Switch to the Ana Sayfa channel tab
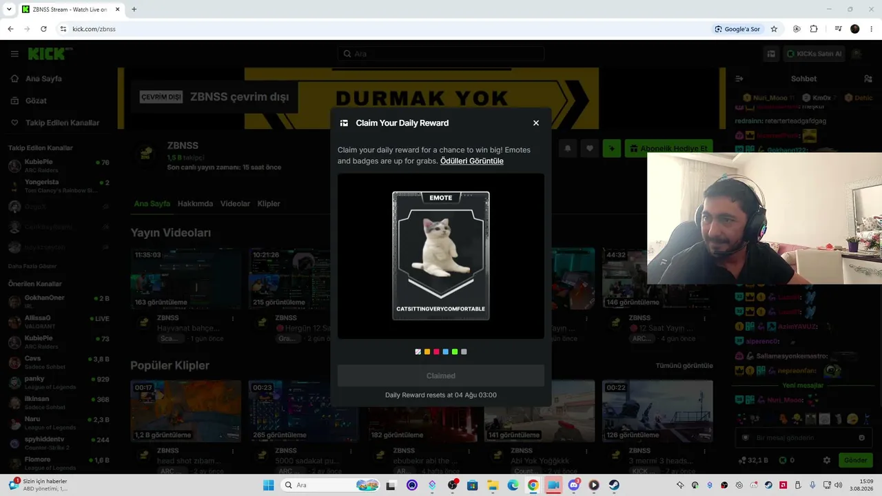 [152, 204]
